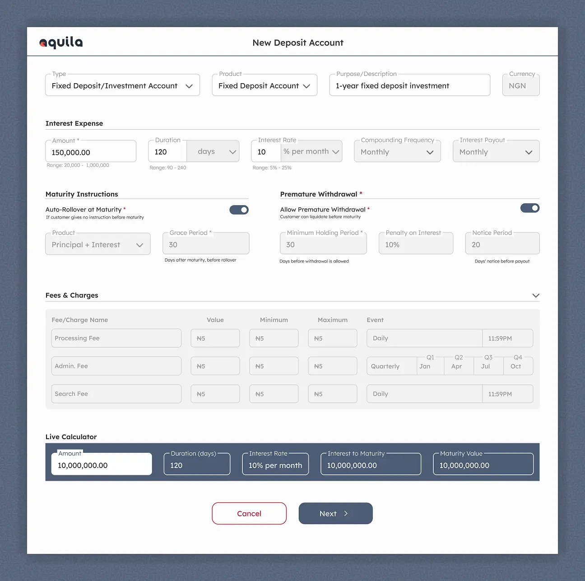Screen dimensions: 585x581
Task: Click the Interest Expense Amount field
Action: pyautogui.click(x=91, y=152)
